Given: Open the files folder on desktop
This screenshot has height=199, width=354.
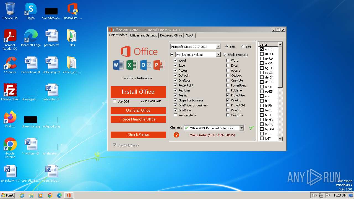Looking at the screenshot, I should [72, 38].
